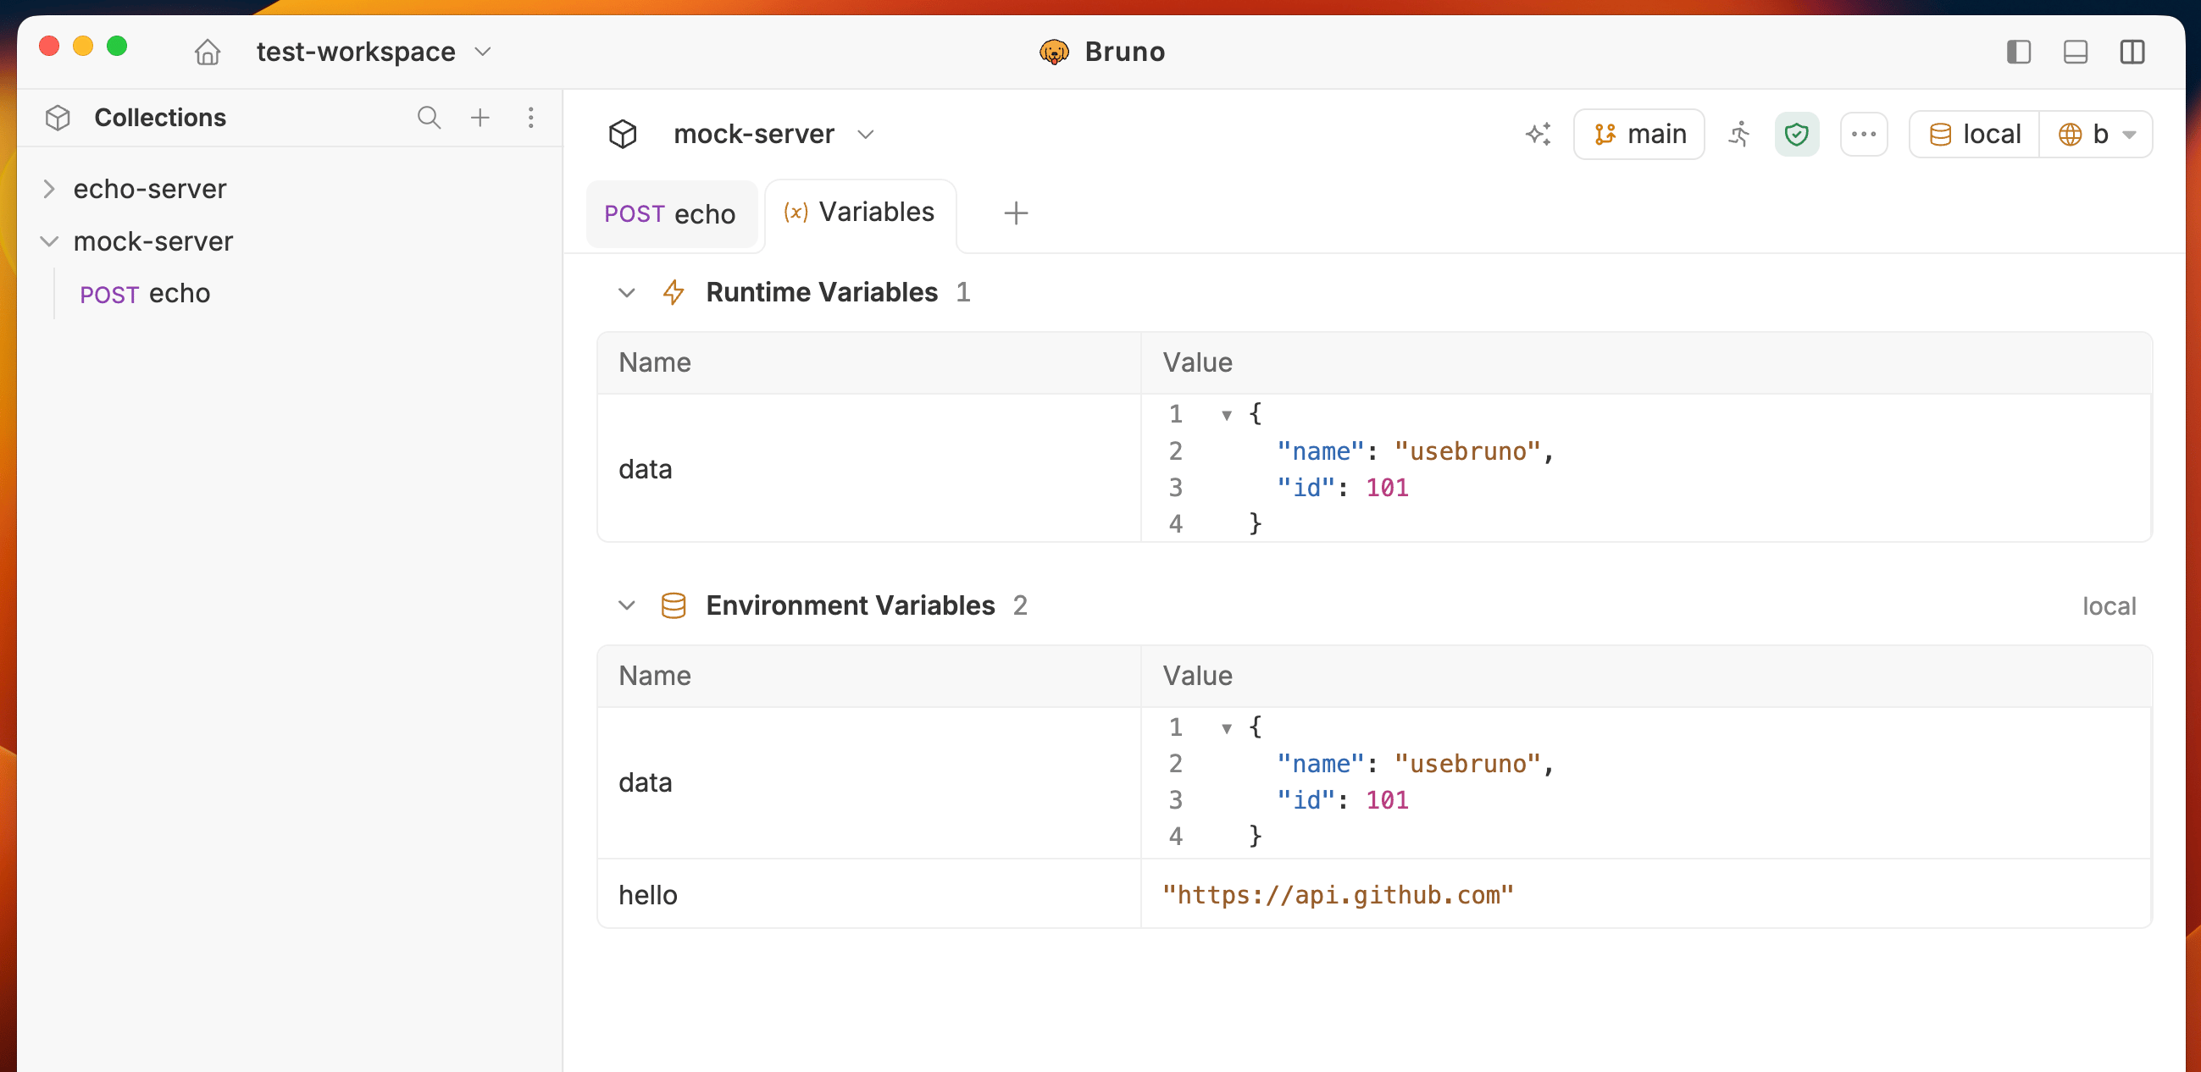Click environment JSON "usebruno" value
The height and width of the screenshot is (1072, 2201).
(1467, 764)
